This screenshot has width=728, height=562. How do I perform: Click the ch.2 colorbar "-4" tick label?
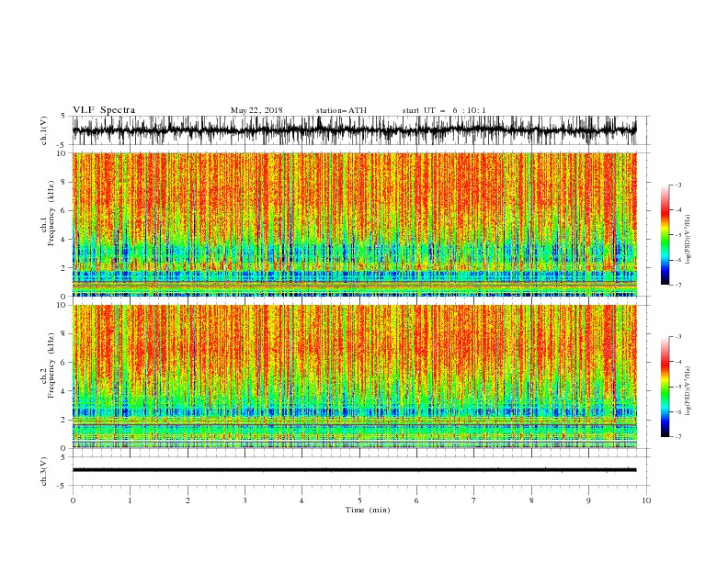(678, 362)
